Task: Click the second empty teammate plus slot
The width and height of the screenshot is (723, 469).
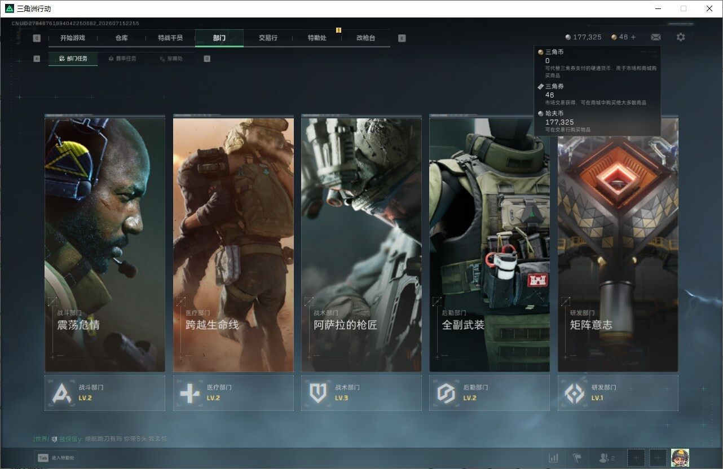Action: (x=658, y=458)
